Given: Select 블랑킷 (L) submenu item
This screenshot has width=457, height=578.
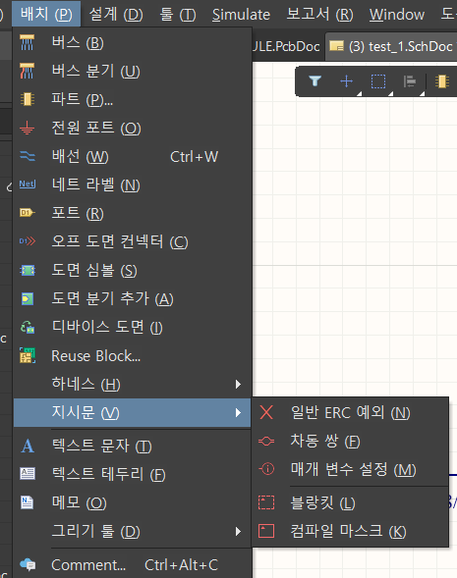Looking at the screenshot, I should coord(350,502).
